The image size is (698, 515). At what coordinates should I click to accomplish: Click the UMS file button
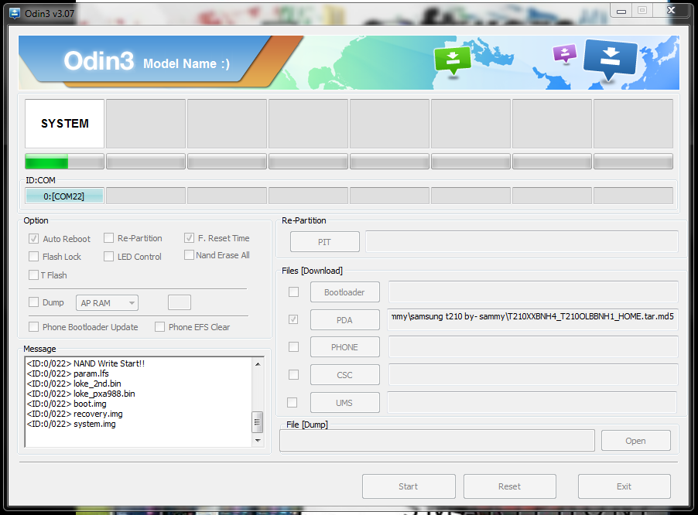[344, 402]
